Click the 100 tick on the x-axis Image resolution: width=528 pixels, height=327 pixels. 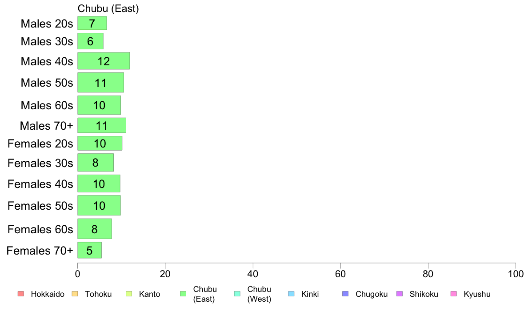[x=516, y=274]
